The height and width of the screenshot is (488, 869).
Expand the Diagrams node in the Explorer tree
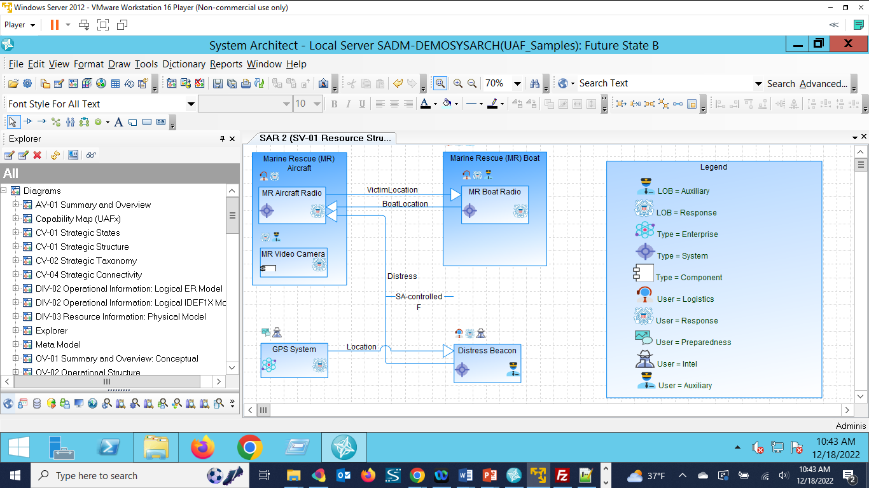point(4,190)
